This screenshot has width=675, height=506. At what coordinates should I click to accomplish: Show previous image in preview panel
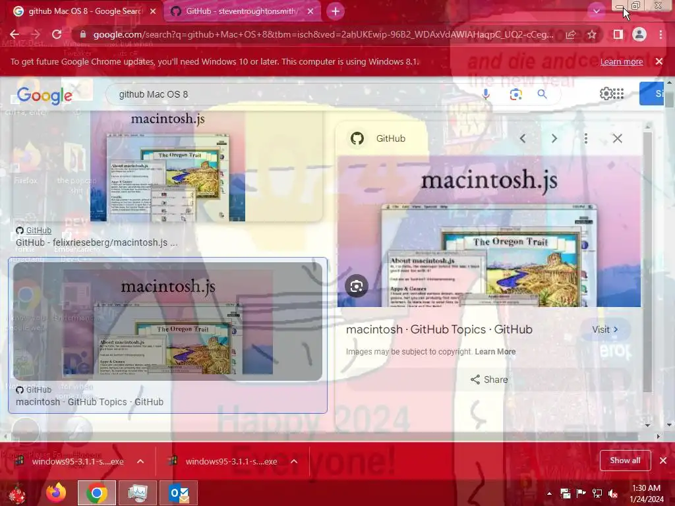523,138
